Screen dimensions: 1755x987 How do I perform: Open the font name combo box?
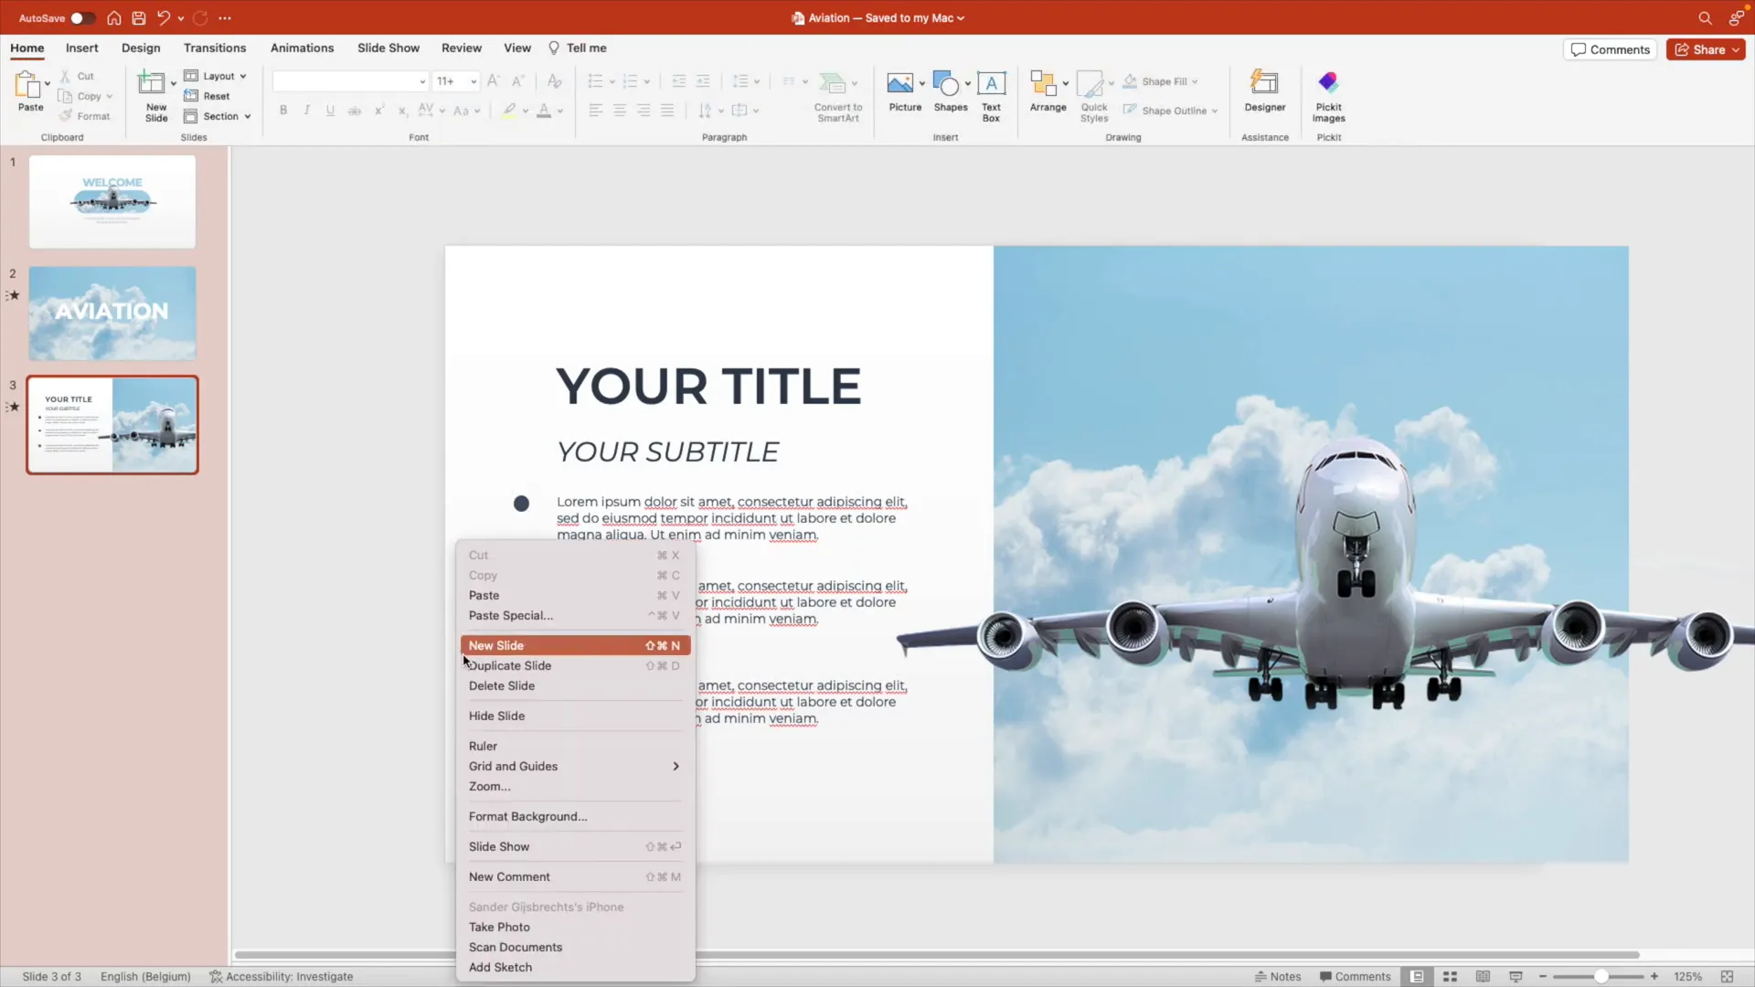coord(350,81)
